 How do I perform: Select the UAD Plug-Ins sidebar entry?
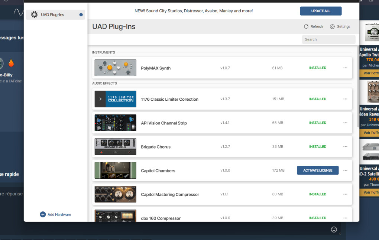point(55,14)
